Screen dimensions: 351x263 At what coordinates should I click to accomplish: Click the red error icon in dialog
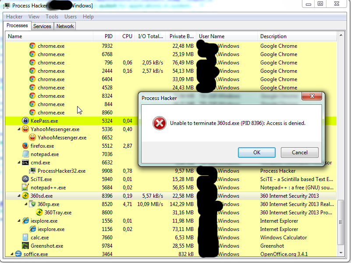click(x=160, y=123)
